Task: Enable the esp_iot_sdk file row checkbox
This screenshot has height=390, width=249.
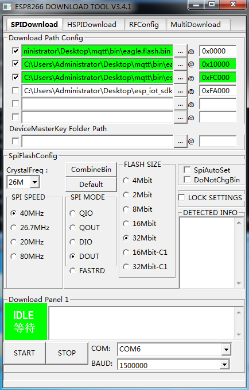Action: [x=15, y=90]
